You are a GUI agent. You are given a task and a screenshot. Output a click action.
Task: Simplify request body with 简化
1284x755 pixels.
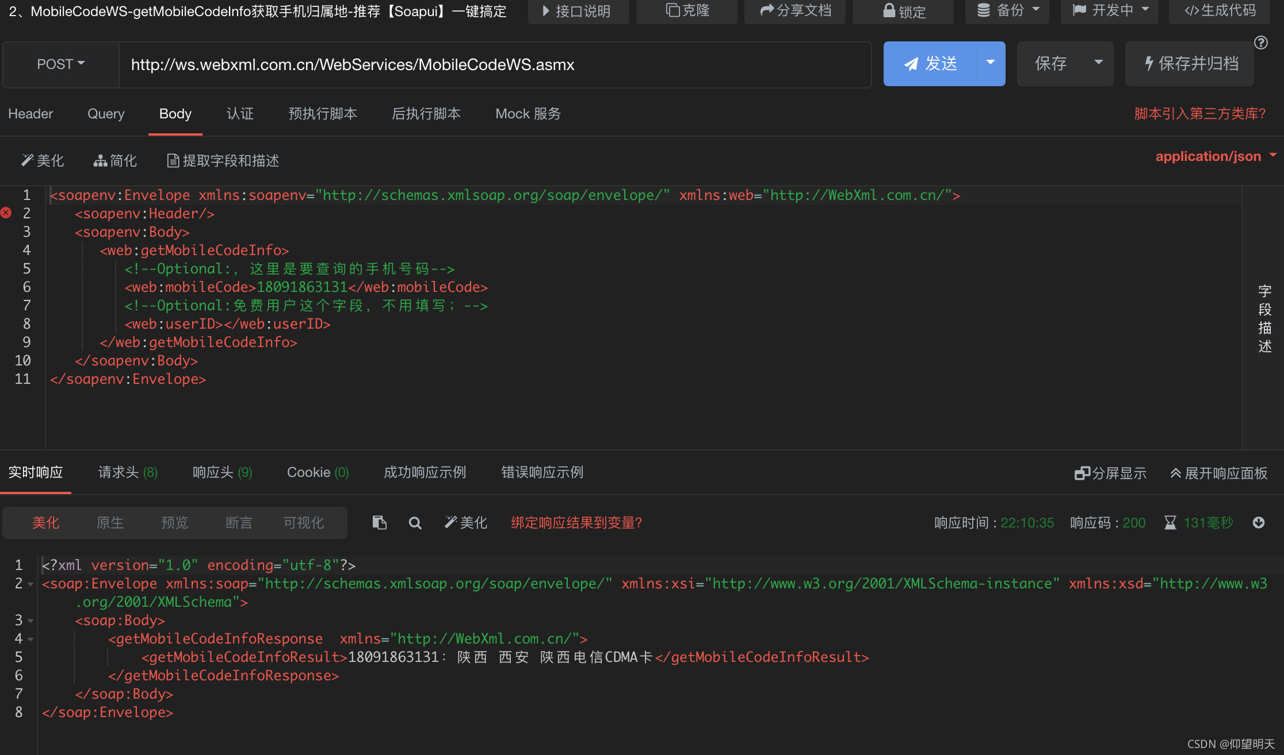[x=115, y=161]
